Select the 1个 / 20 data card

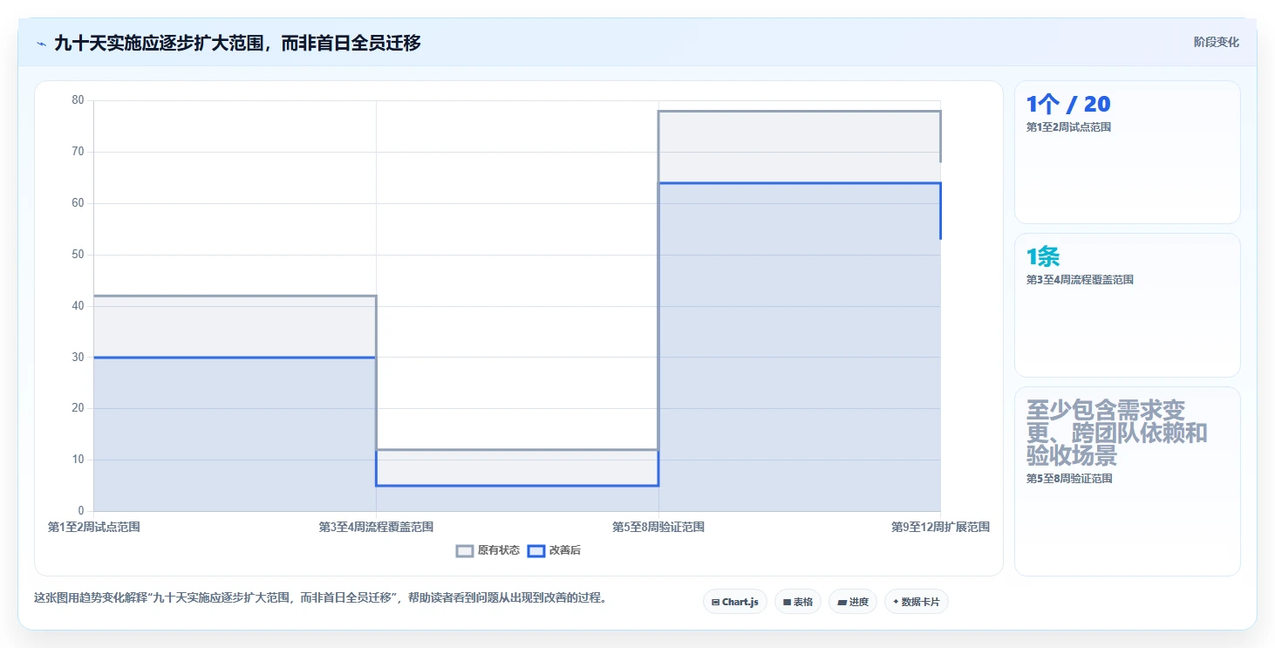[1128, 153]
